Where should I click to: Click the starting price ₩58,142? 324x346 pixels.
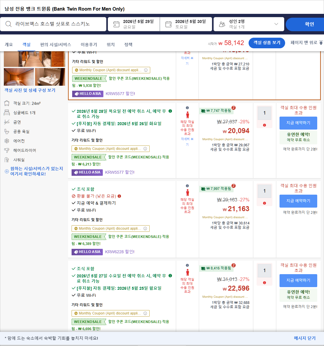point(231,43)
